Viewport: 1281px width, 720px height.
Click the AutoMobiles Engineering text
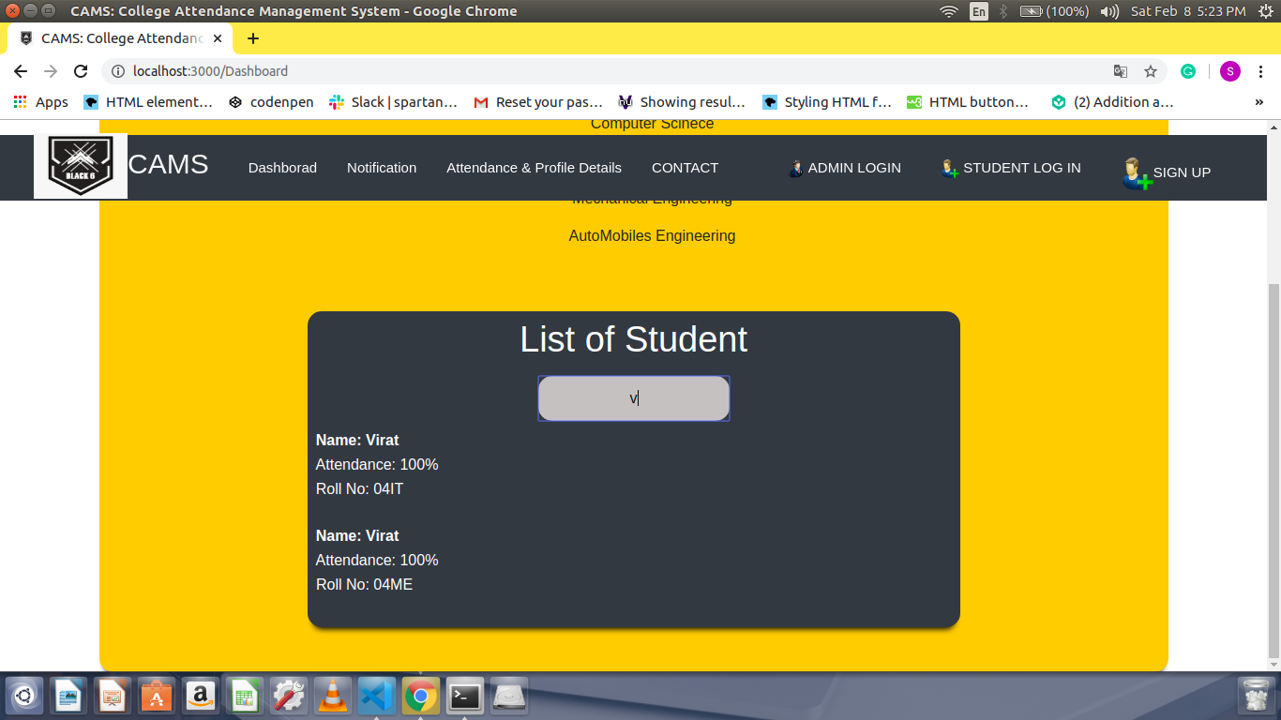point(652,236)
